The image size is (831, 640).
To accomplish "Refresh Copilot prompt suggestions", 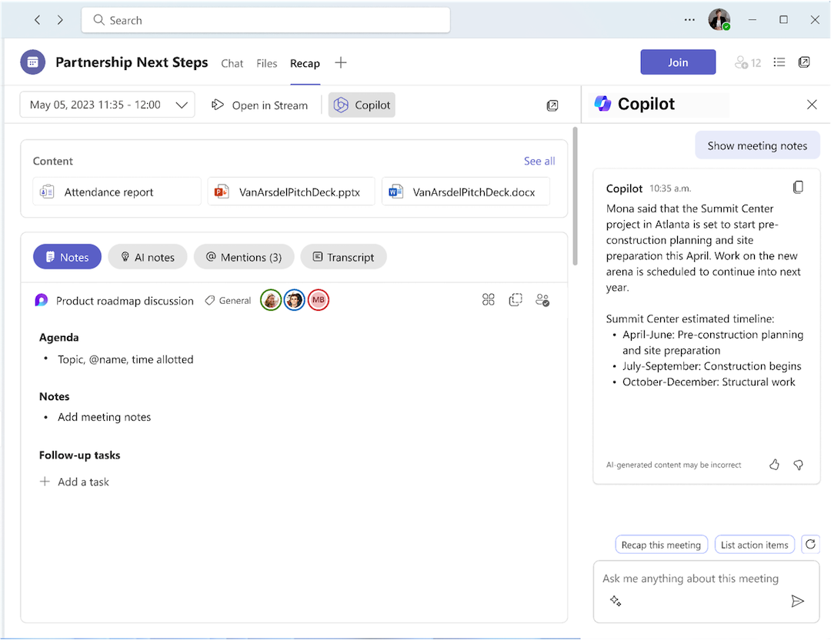I will [x=810, y=544].
